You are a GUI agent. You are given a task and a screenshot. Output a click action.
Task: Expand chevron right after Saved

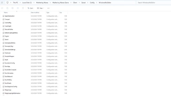[x=88, y=3]
